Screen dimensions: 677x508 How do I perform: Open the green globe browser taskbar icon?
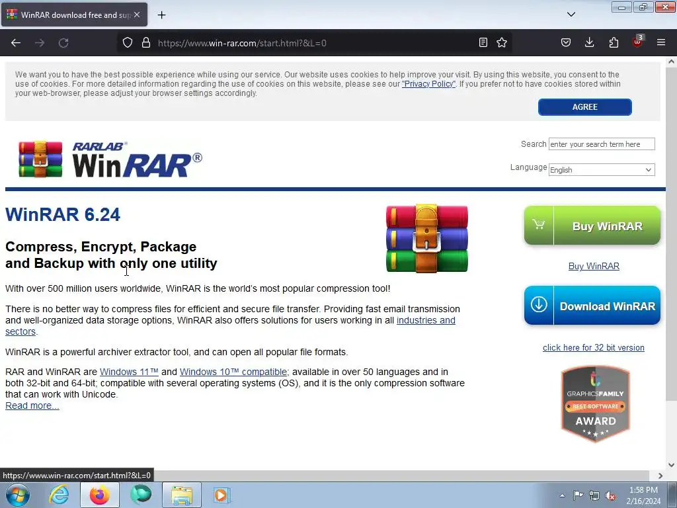[x=141, y=495]
